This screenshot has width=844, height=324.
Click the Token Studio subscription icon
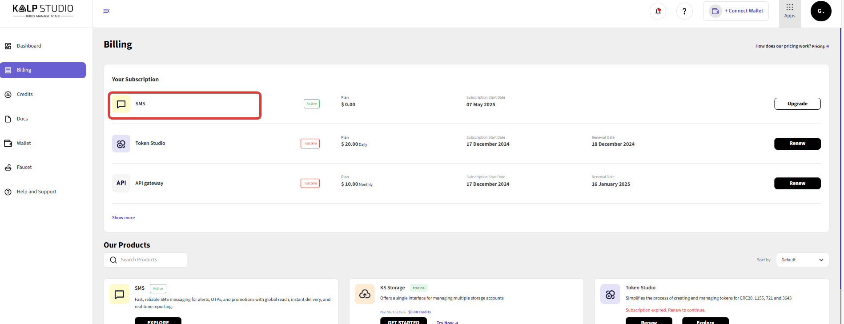click(x=121, y=144)
